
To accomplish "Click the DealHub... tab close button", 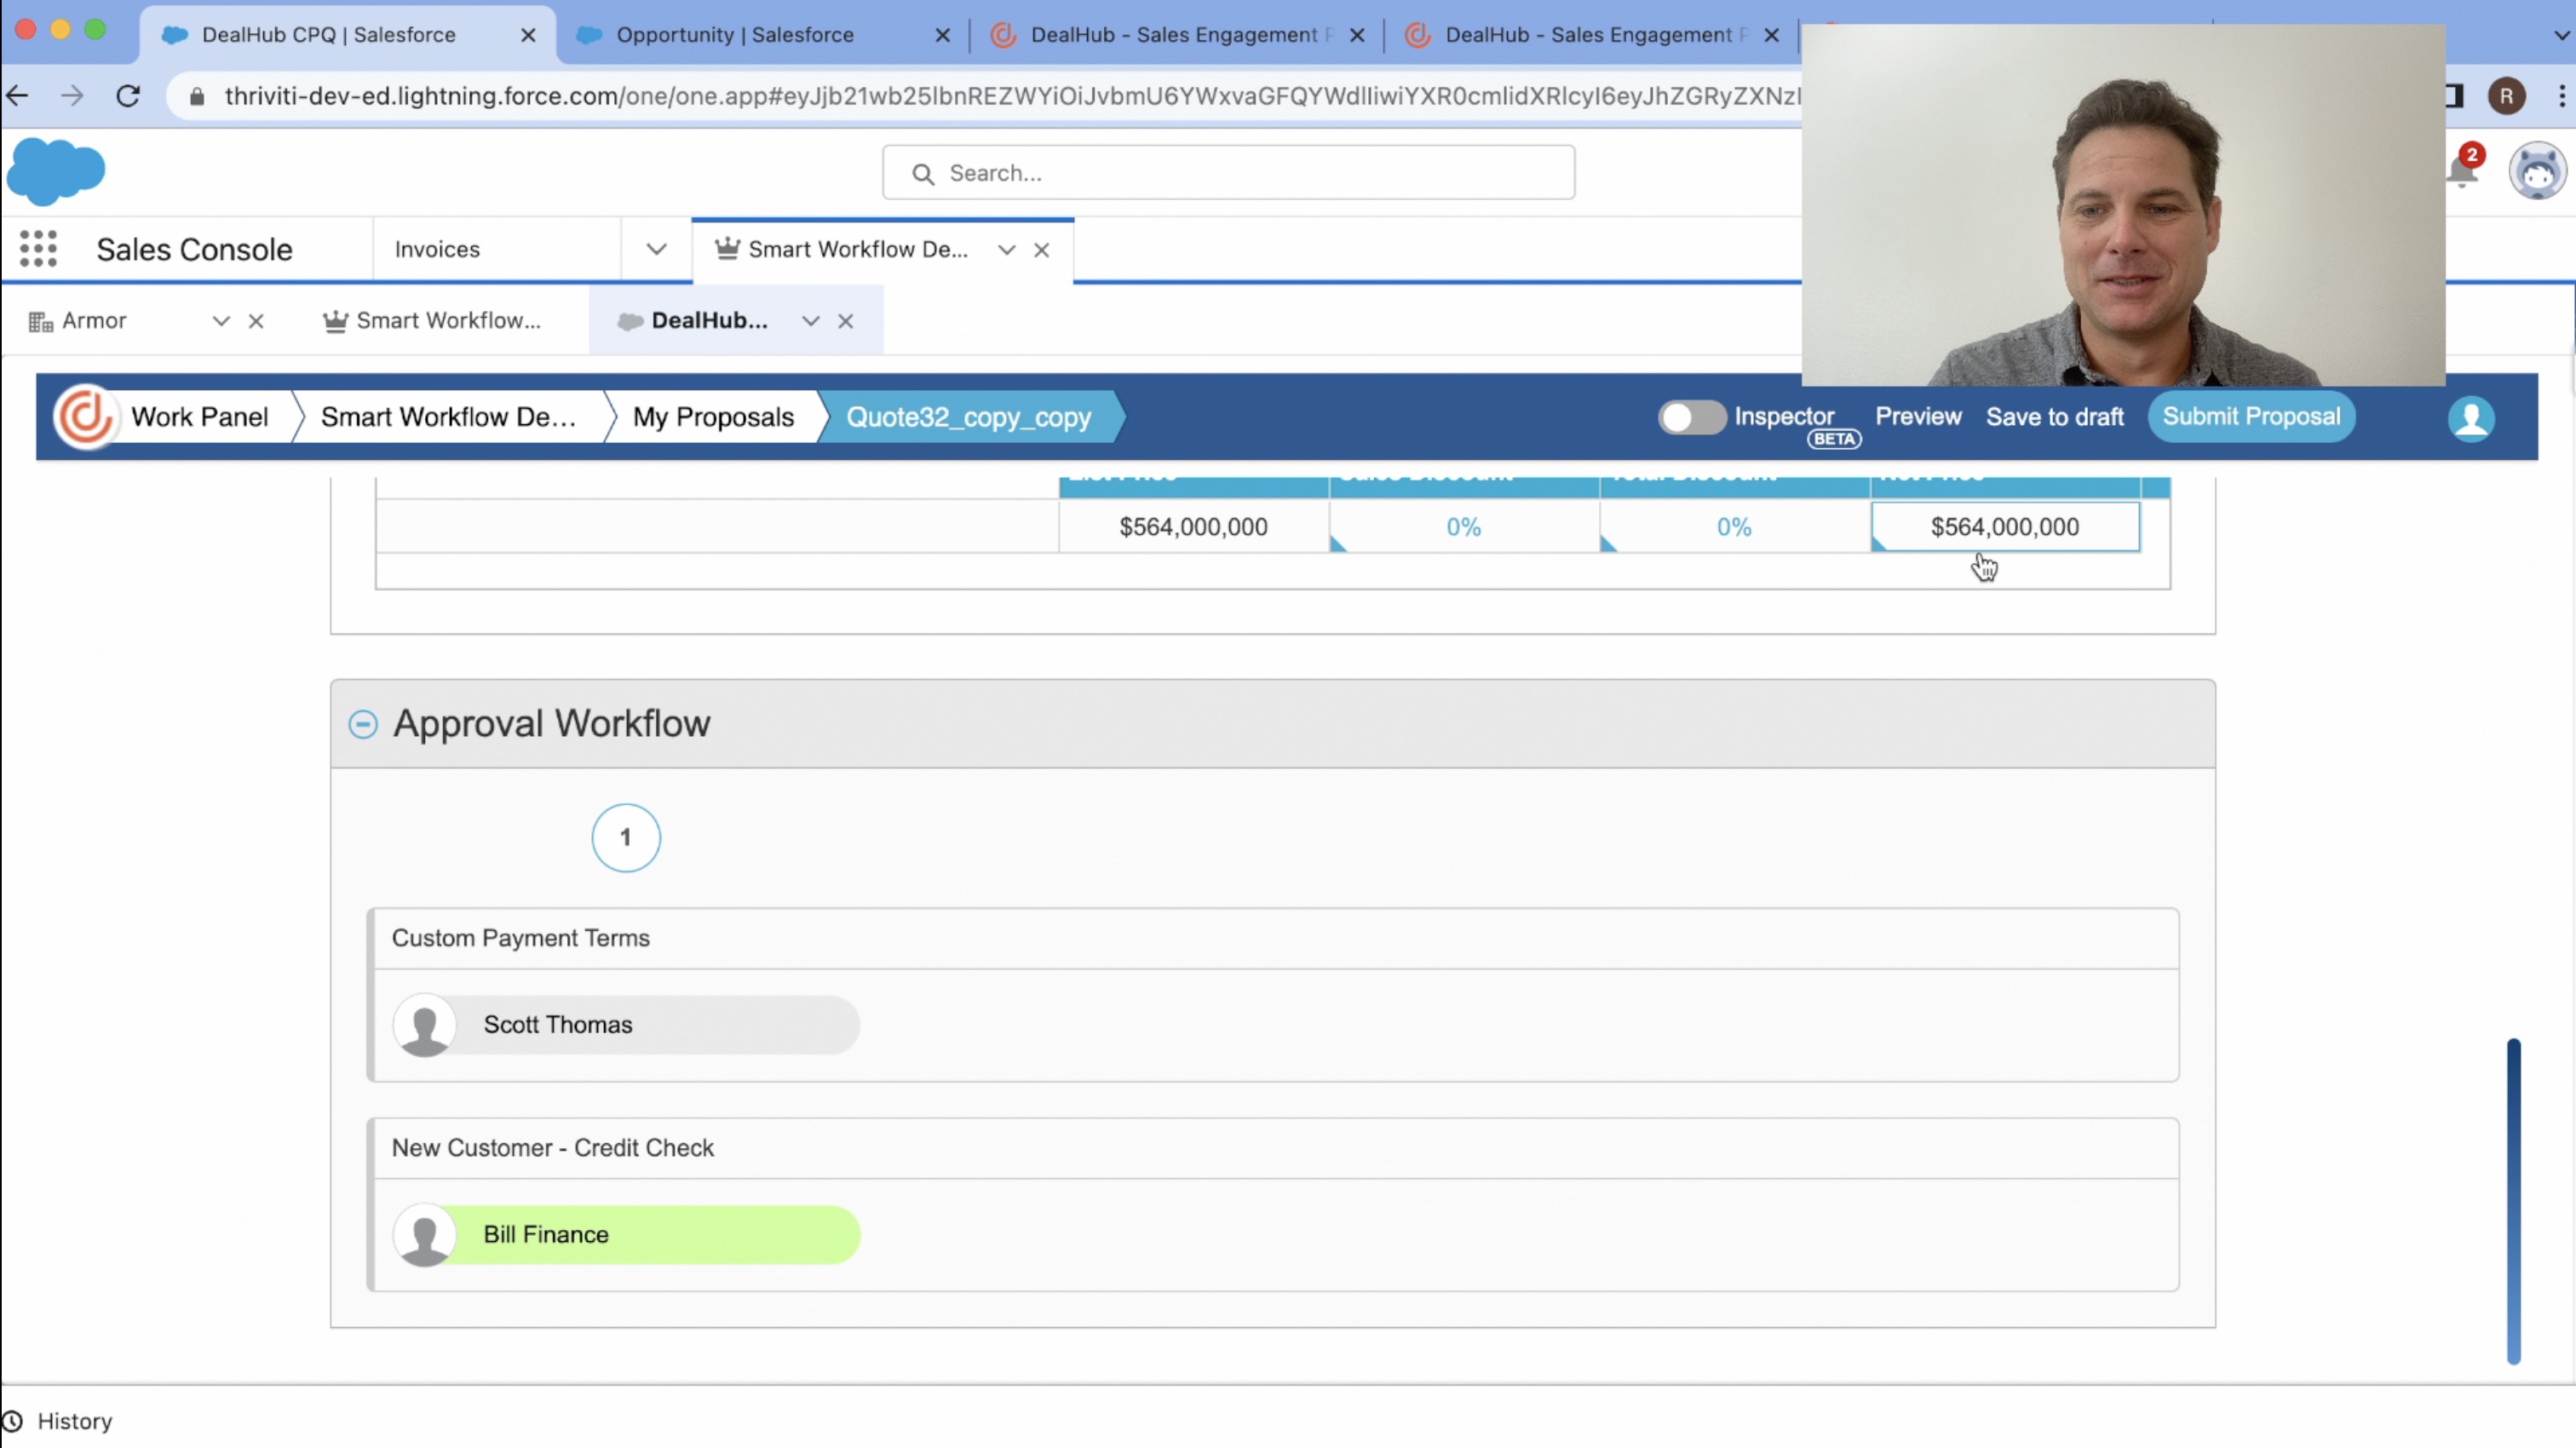I will point(846,320).
